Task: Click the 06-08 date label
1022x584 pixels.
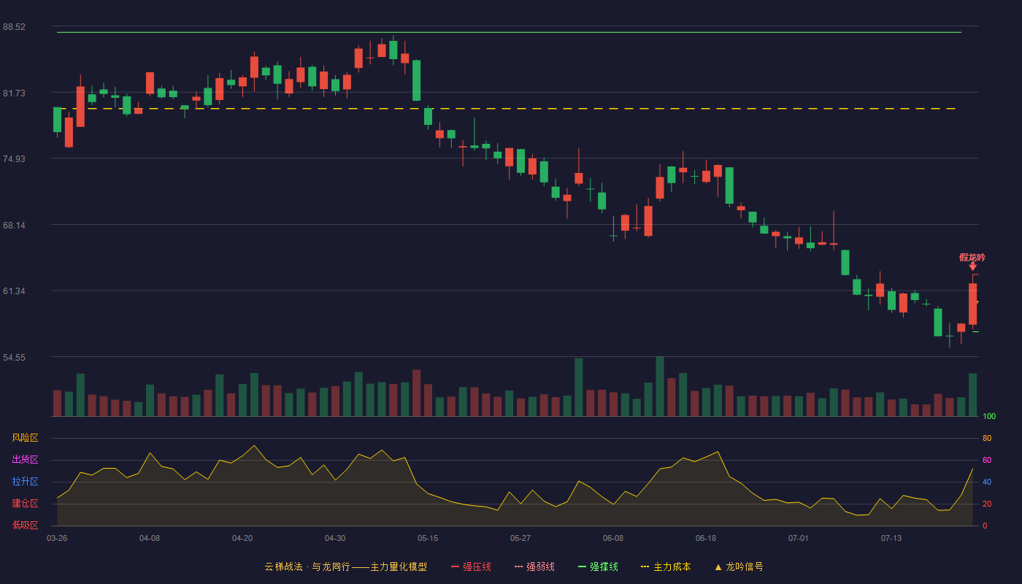Action: click(613, 538)
